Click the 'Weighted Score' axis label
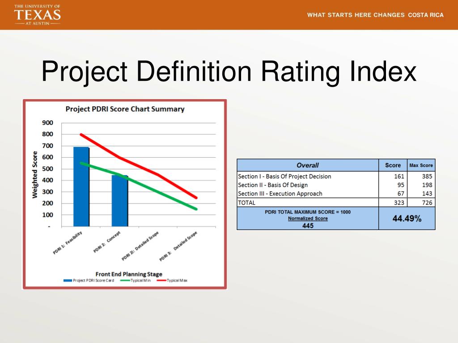The image size is (458, 343). pyautogui.click(x=35, y=175)
